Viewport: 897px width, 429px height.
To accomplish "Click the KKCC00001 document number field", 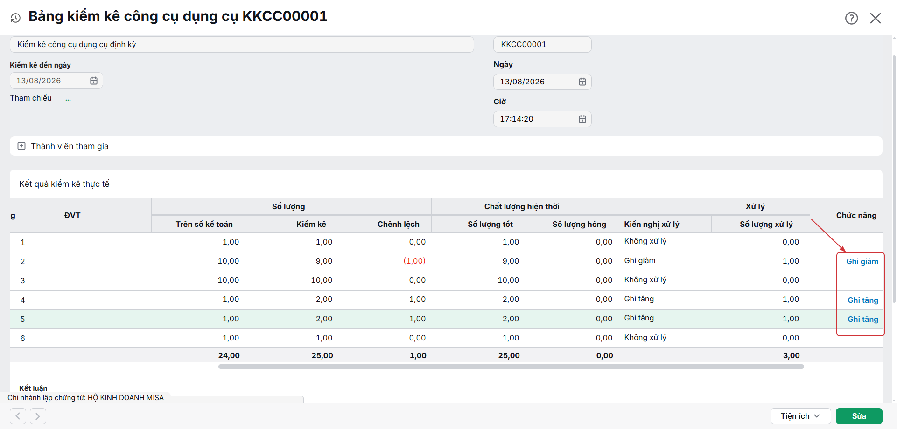I will (x=542, y=44).
